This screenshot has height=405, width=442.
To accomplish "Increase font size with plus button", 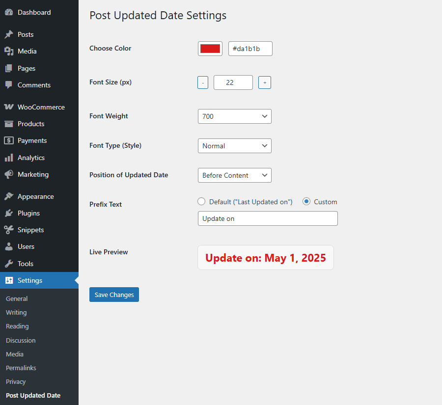I will click(265, 82).
